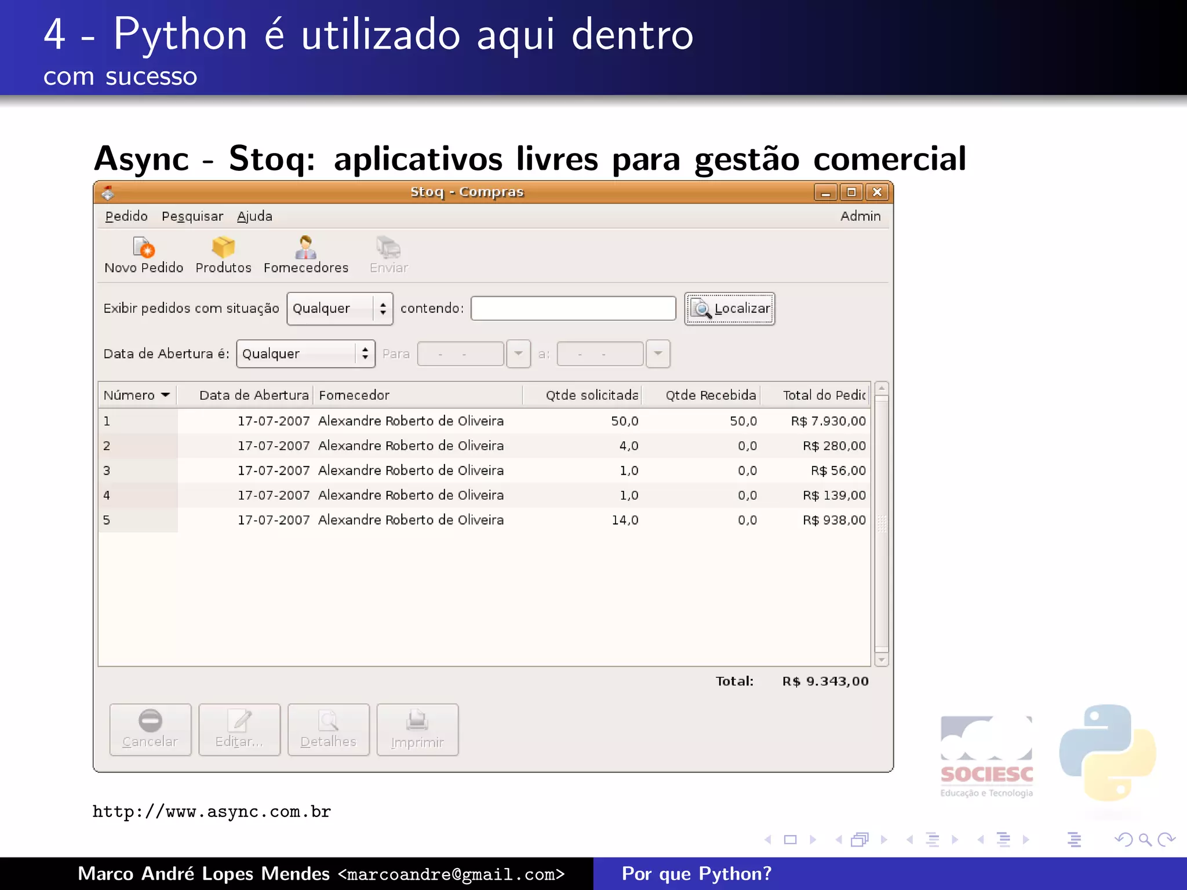Open the Para date picker arrow
This screenshot has height=890, width=1187.
tap(518, 354)
